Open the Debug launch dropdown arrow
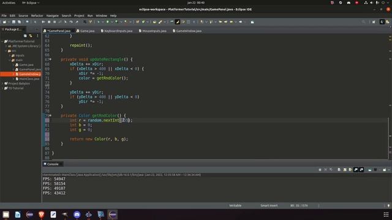The image size is (392, 220). (102, 22)
